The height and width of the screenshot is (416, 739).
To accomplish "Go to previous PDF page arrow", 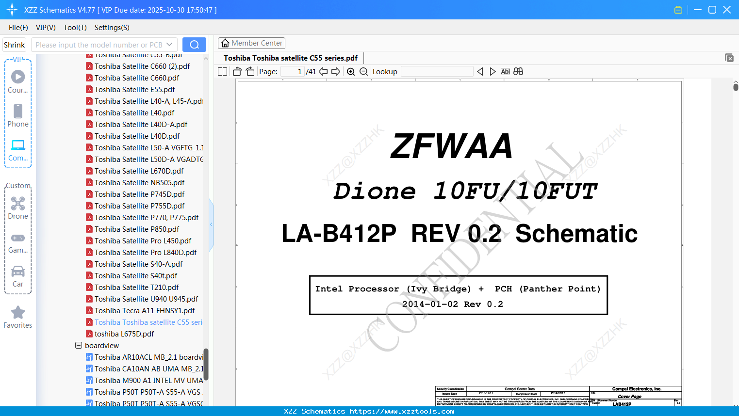I will (x=323, y=72).
